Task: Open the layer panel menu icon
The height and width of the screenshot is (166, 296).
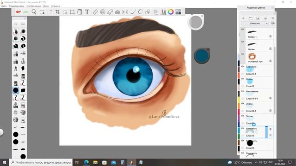Action: (x=273, y=18)
